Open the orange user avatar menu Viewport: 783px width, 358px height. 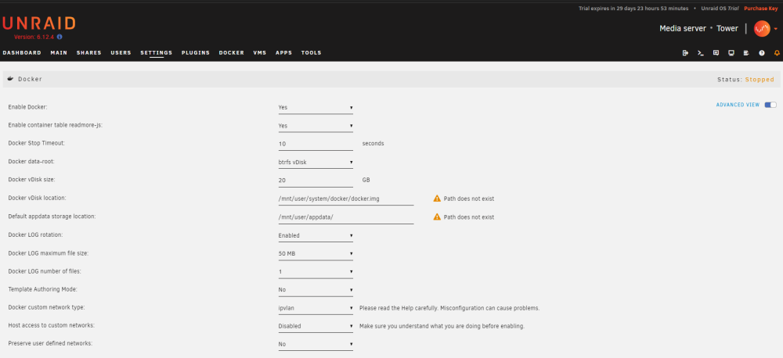pyautogui.click(x=762, y=28)
